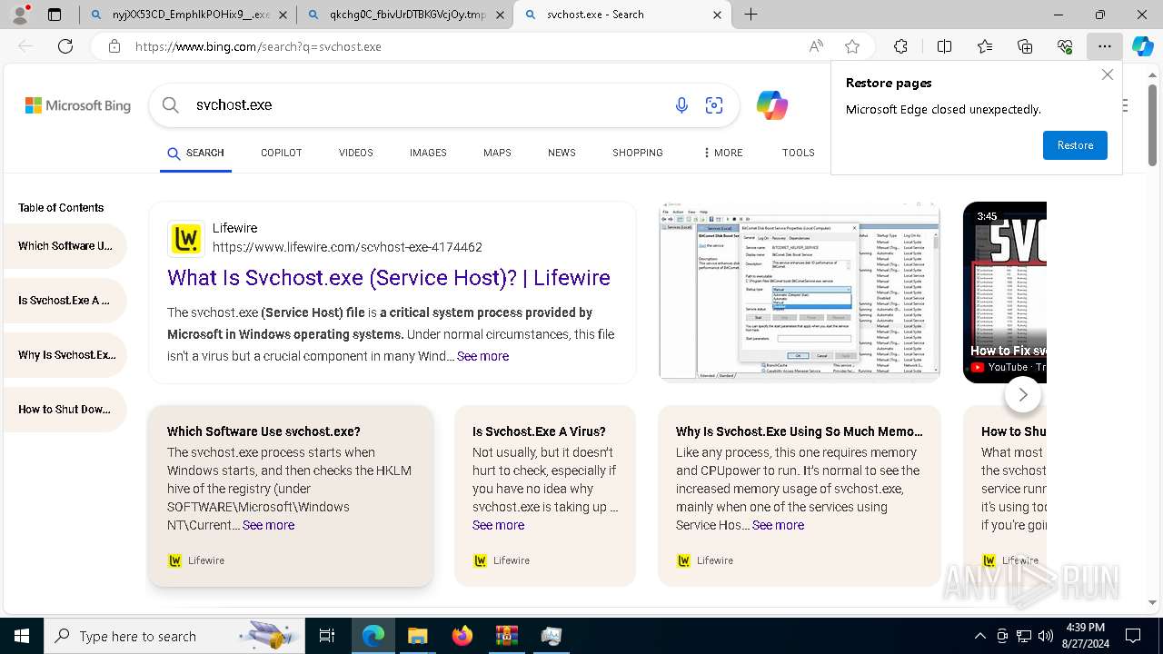This screenshot has height=654, width=1163.
Task: Open the notification center
Action: pos(1133,636)
